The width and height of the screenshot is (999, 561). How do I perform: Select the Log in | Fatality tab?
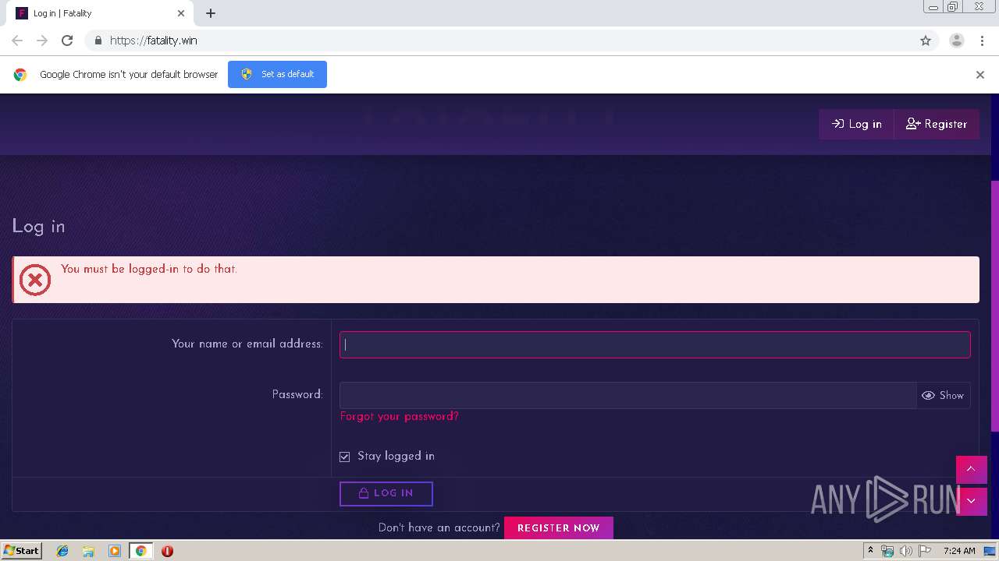[100, 13]
